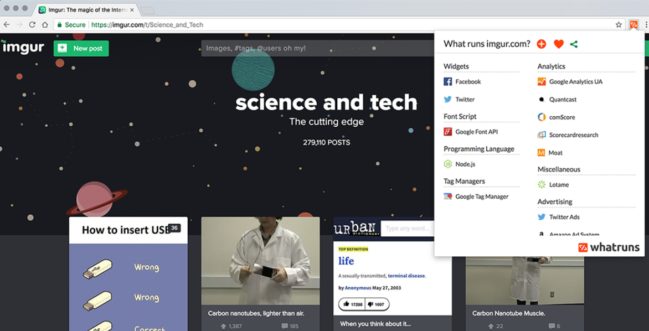Click the Lotame link under Miscellaneous
Screen dimensions: 649x331
click(559, 184)
